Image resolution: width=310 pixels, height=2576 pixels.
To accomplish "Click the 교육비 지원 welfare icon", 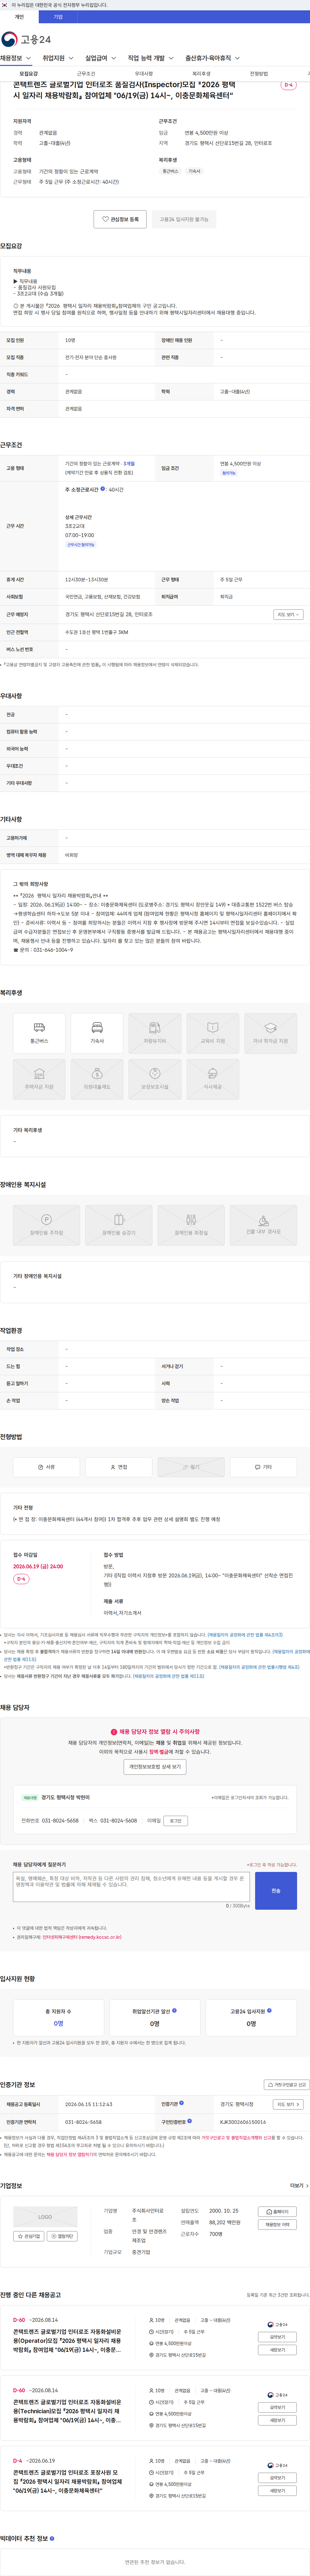I will point(213,1033).
